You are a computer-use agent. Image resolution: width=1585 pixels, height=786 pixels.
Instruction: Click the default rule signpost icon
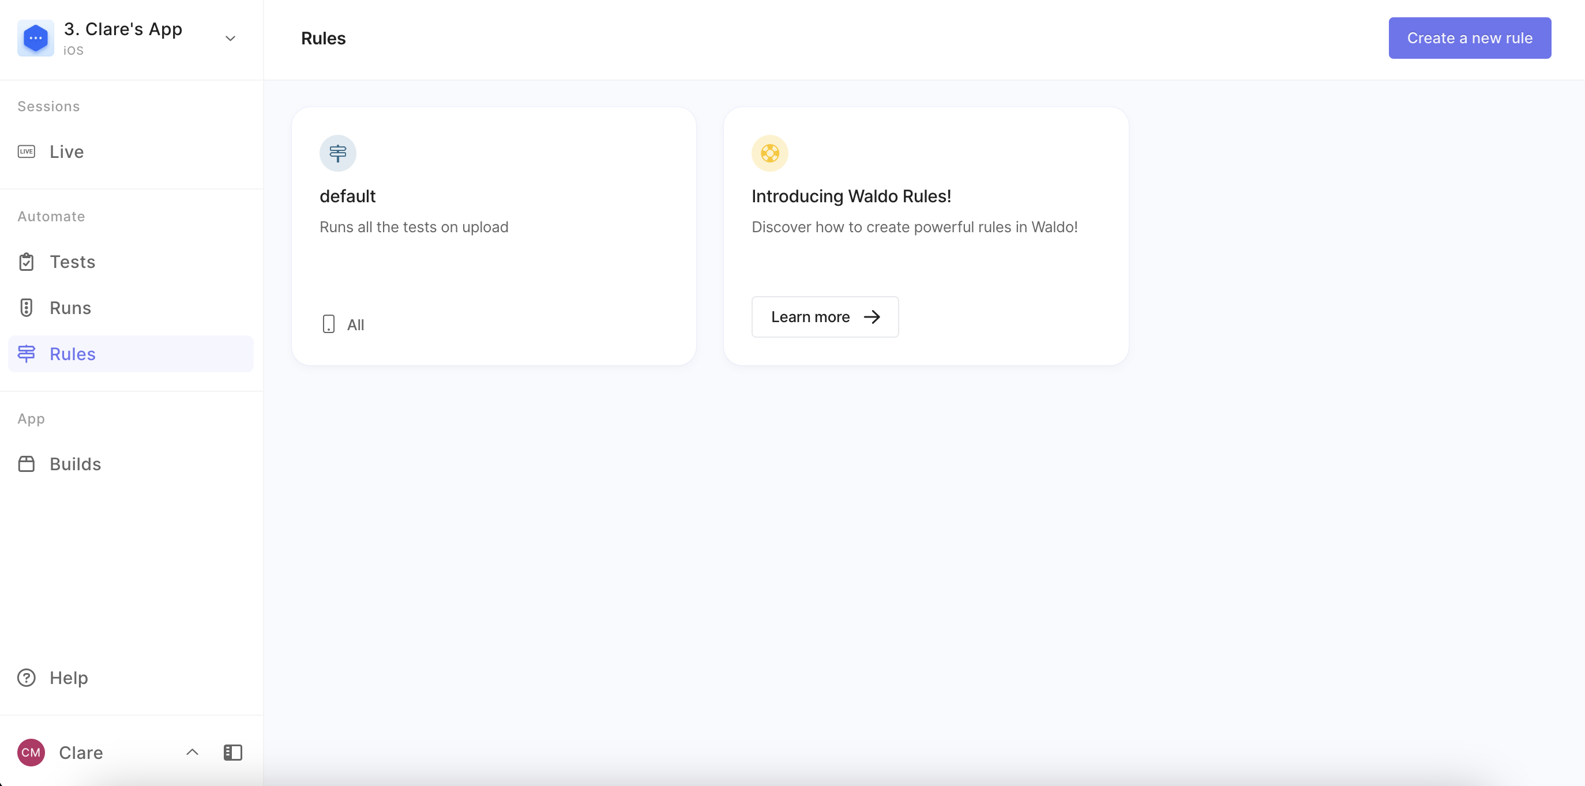click(x=338, y=153)
